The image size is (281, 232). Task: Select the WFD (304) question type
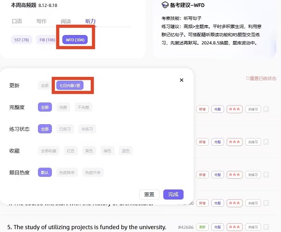[75, 40]
